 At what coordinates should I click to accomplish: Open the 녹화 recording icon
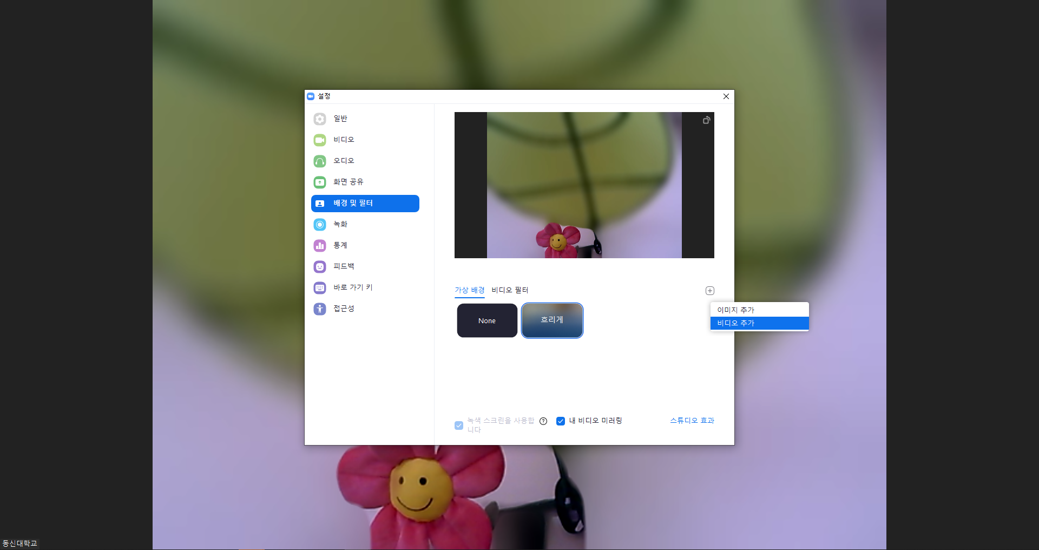pos(320,224)
